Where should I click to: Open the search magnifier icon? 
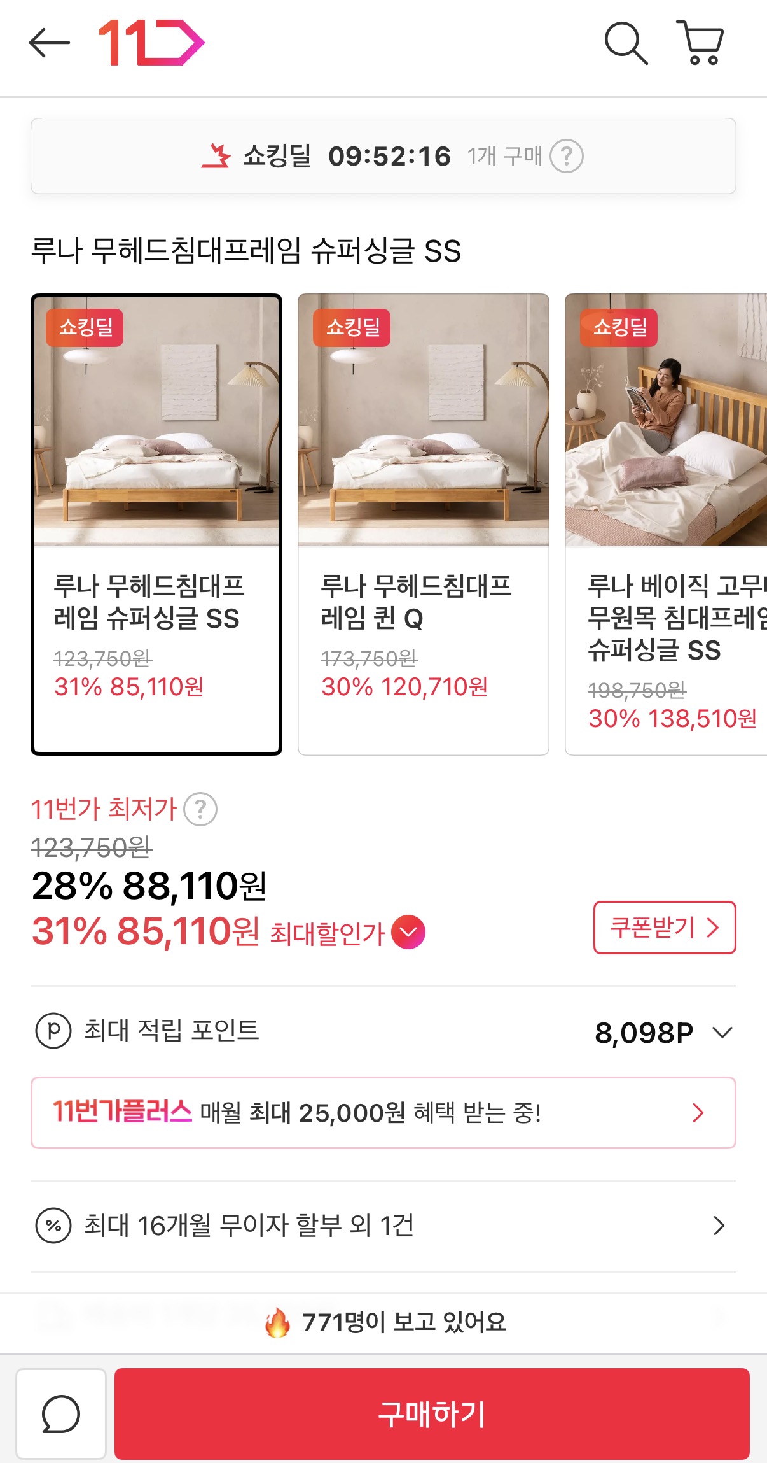pos(625,43)
